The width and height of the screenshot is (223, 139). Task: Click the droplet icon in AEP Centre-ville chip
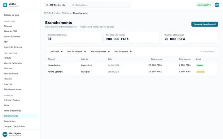coord(47,5)
